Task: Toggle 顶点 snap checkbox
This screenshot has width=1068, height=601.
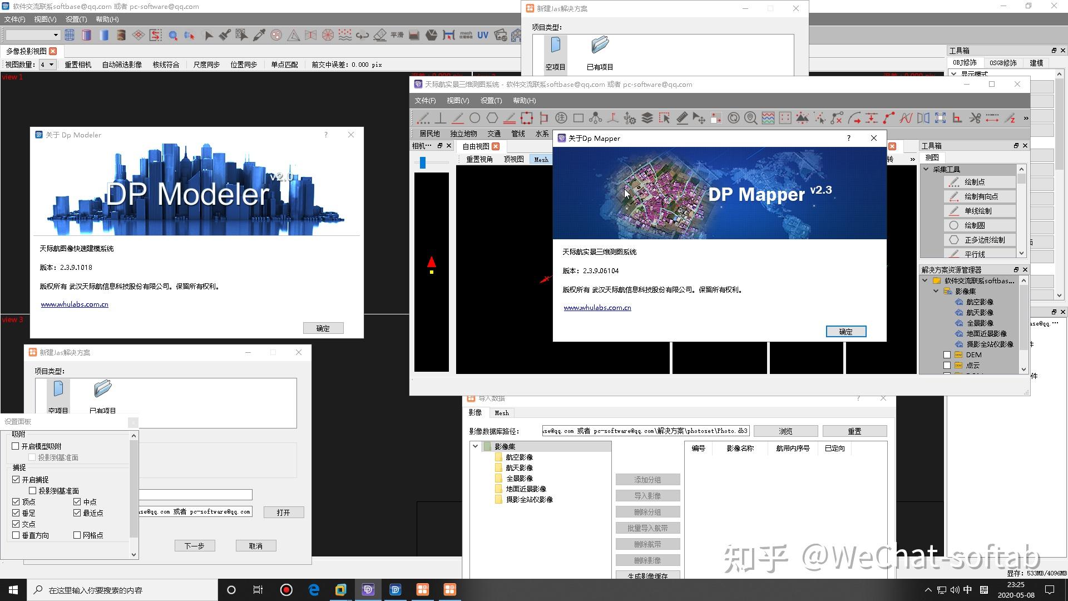Action: click(x=16, y=502)
